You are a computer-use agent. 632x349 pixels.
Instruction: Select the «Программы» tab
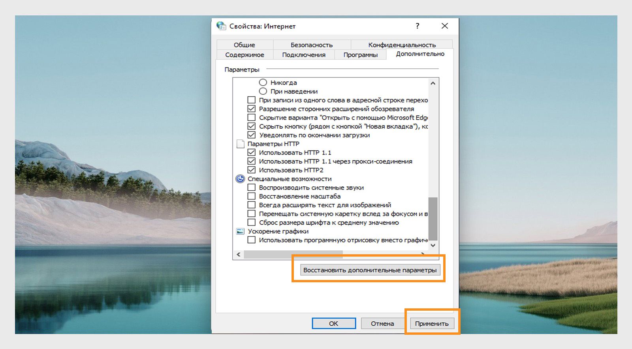pos(360,55)
